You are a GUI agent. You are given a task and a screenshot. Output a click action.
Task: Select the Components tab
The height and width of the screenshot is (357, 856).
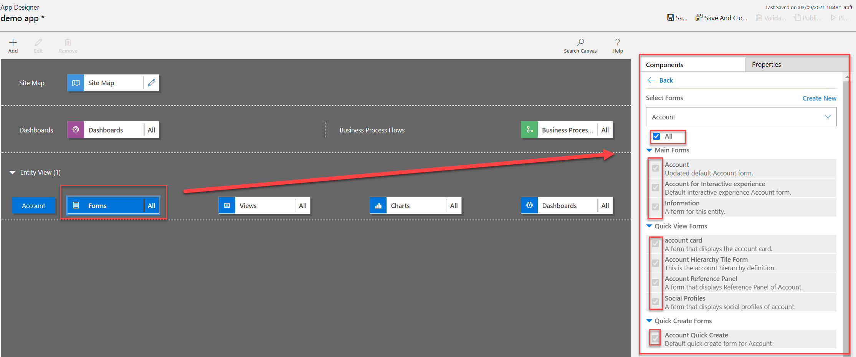pos(664,64)
